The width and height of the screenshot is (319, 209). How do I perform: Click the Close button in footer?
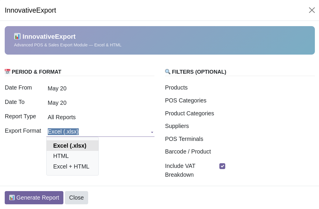[76, 198]
